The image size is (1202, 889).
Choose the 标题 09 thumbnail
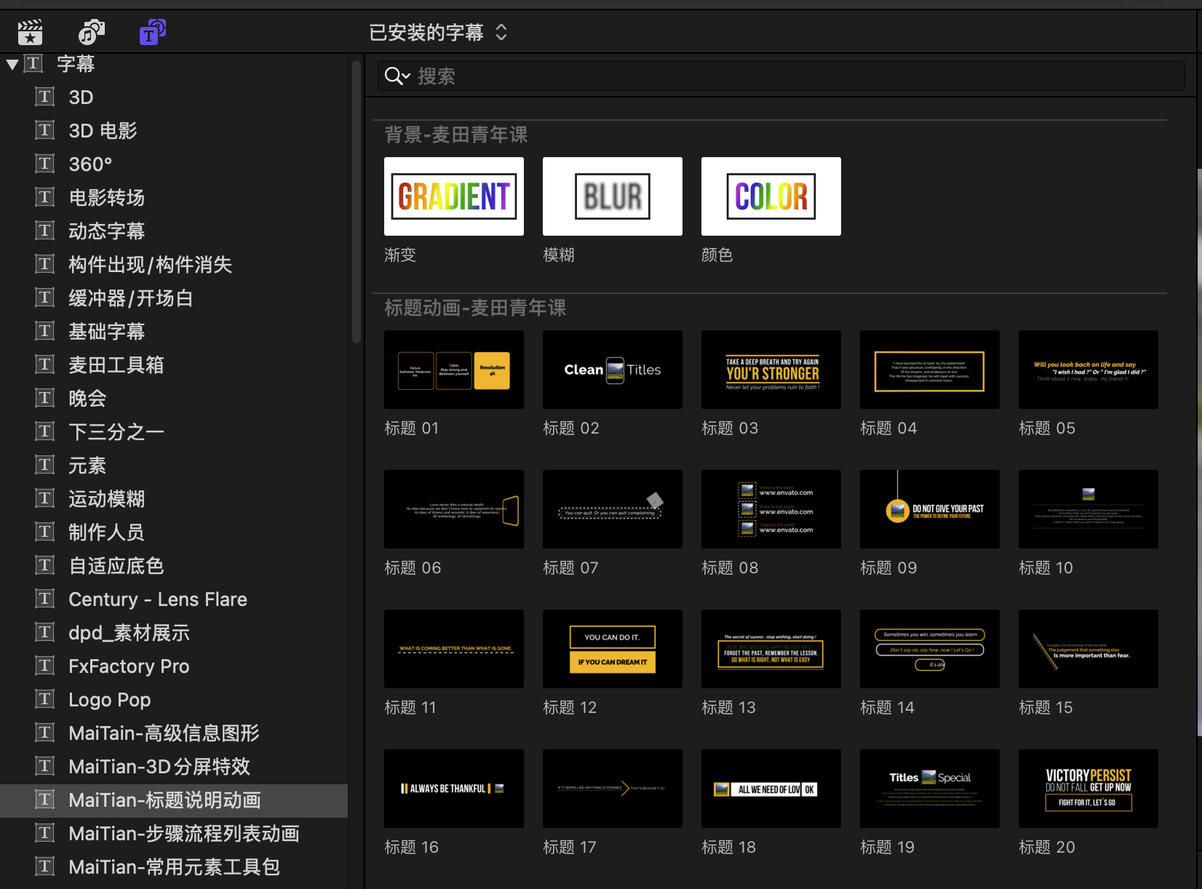click(x=930, y=509)
